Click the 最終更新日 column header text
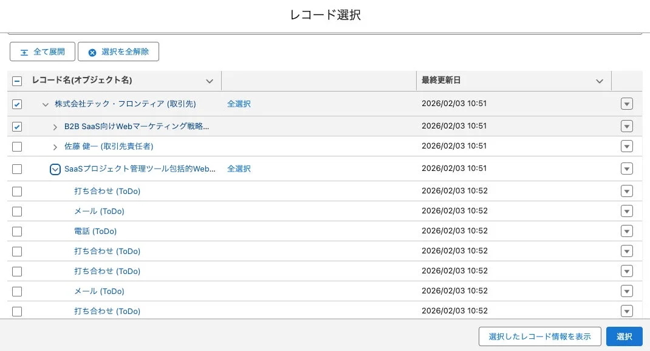 click(441, 80)
